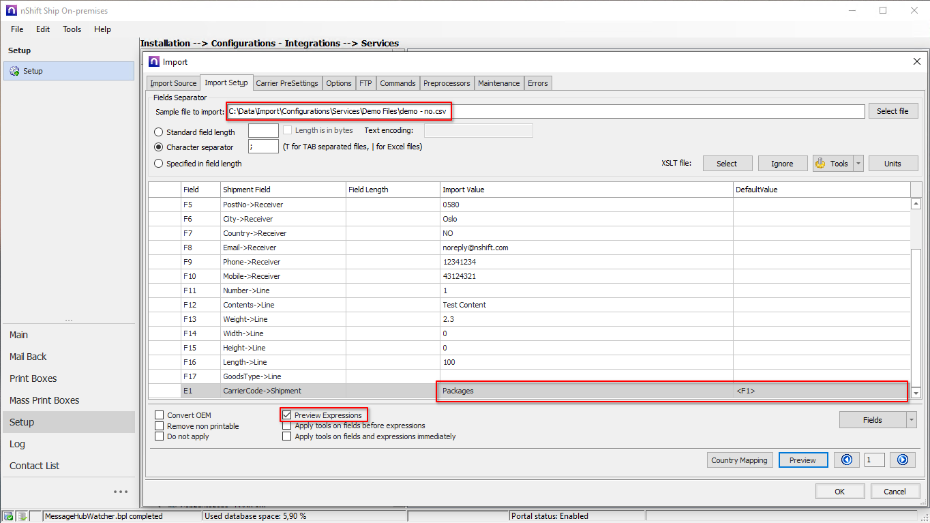Viewport: 930px width, 523px height.
Task: Click the Sample file to import path field
Action: (x=545, y=111)
